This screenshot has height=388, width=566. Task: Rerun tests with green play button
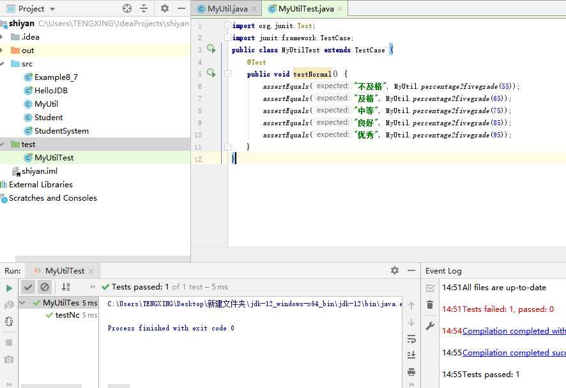9,288
